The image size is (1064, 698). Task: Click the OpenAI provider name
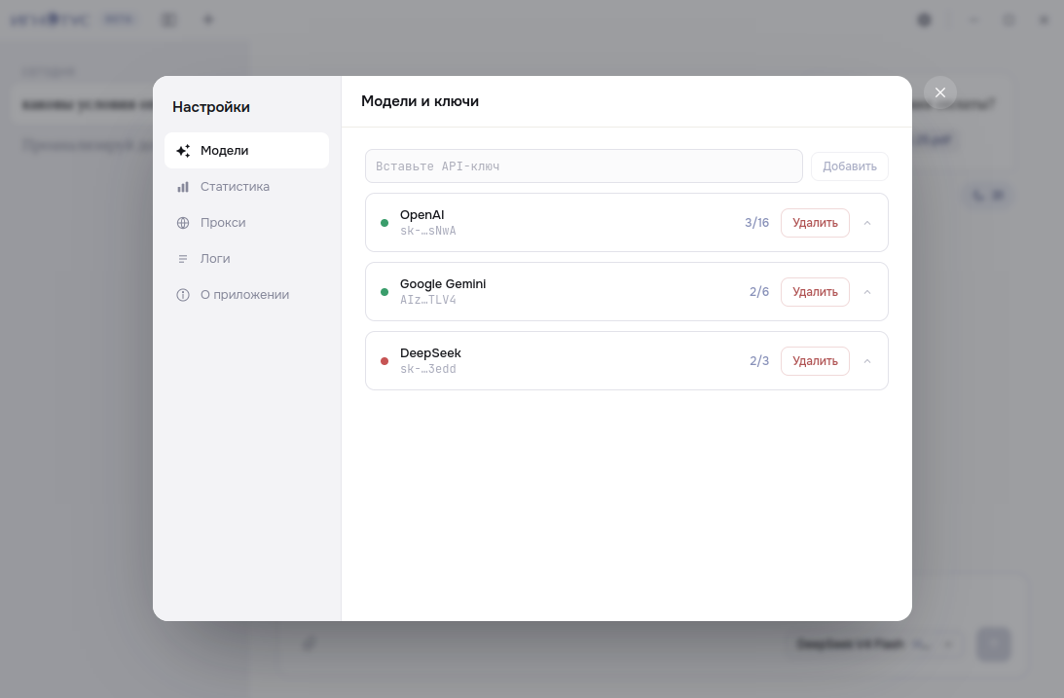point(422,215)
